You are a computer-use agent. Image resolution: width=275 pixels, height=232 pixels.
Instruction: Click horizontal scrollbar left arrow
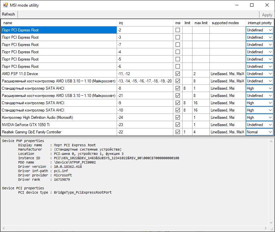tap(4, 228)
